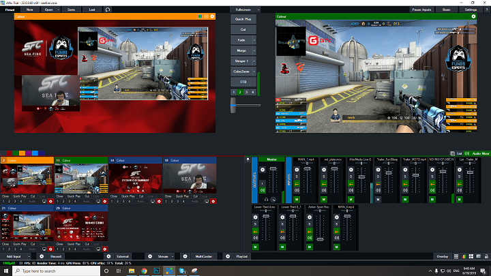Expand the Fullscreen dropdown arrow
Image resolution: width=491 pixels, height=276 pixels.
point(258,10)
